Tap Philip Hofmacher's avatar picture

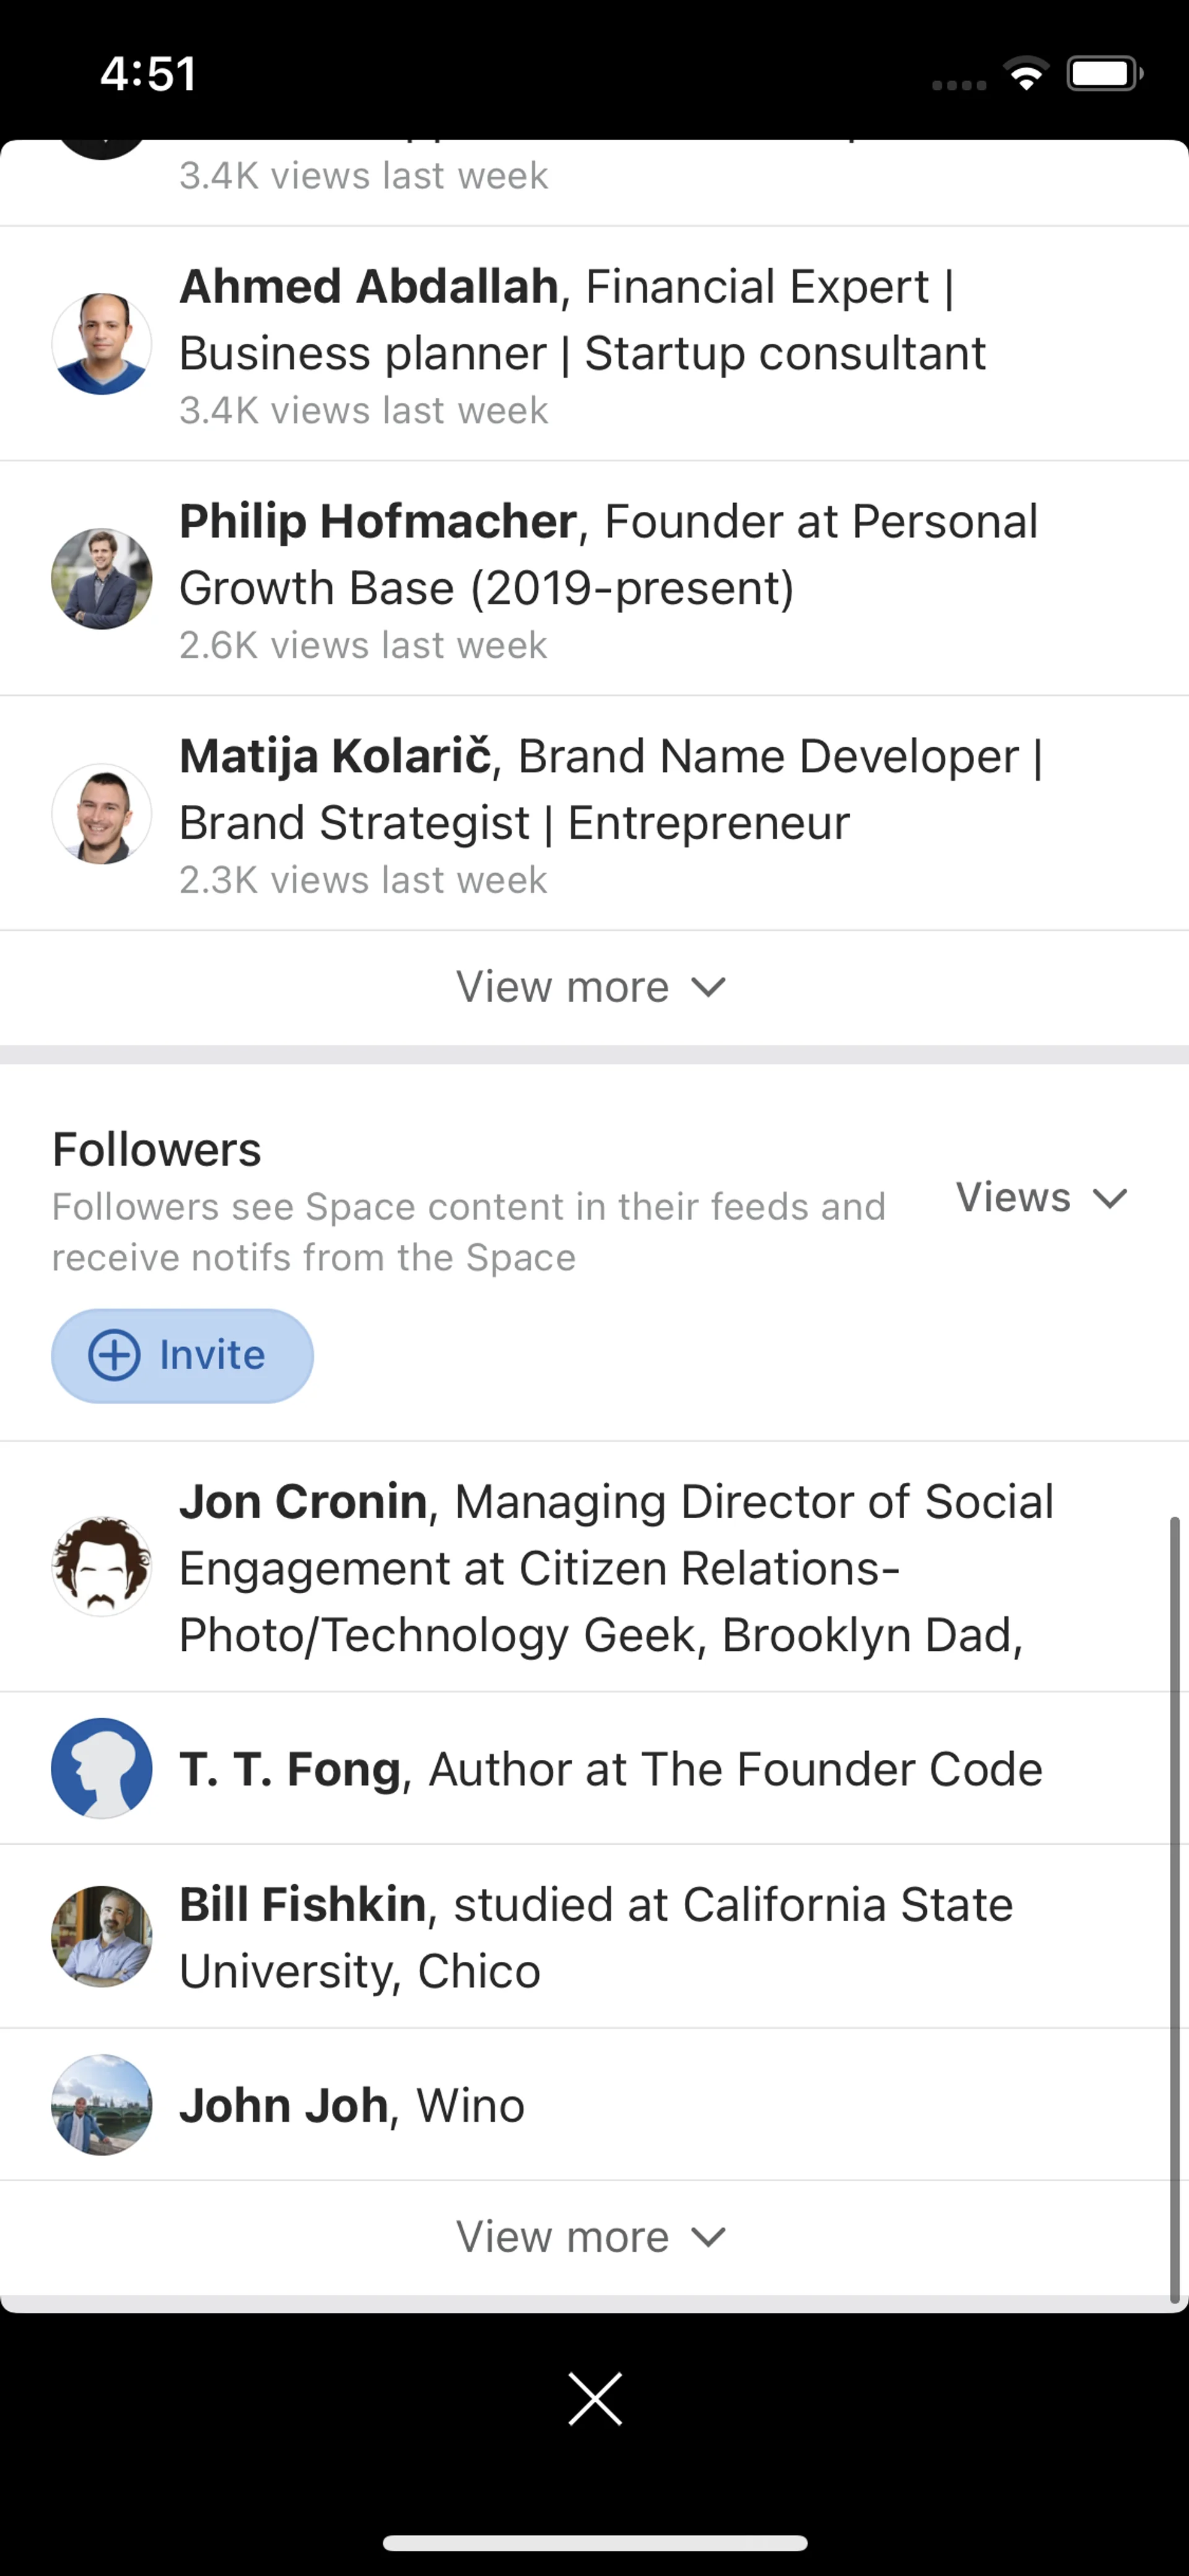101,579
